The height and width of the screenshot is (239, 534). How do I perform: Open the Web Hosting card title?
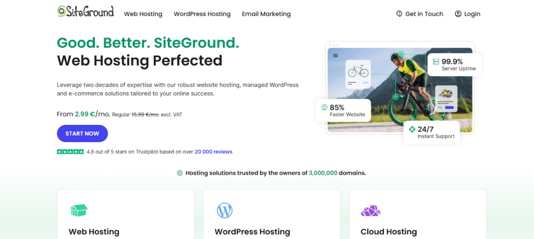click(x=94, y=232)
